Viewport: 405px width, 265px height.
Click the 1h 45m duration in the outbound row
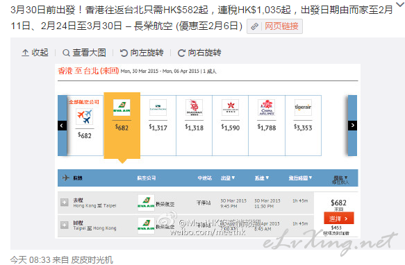click(300, 200)
